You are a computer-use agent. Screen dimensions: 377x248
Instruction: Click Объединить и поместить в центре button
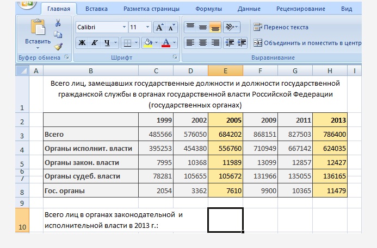click(307, 43)
